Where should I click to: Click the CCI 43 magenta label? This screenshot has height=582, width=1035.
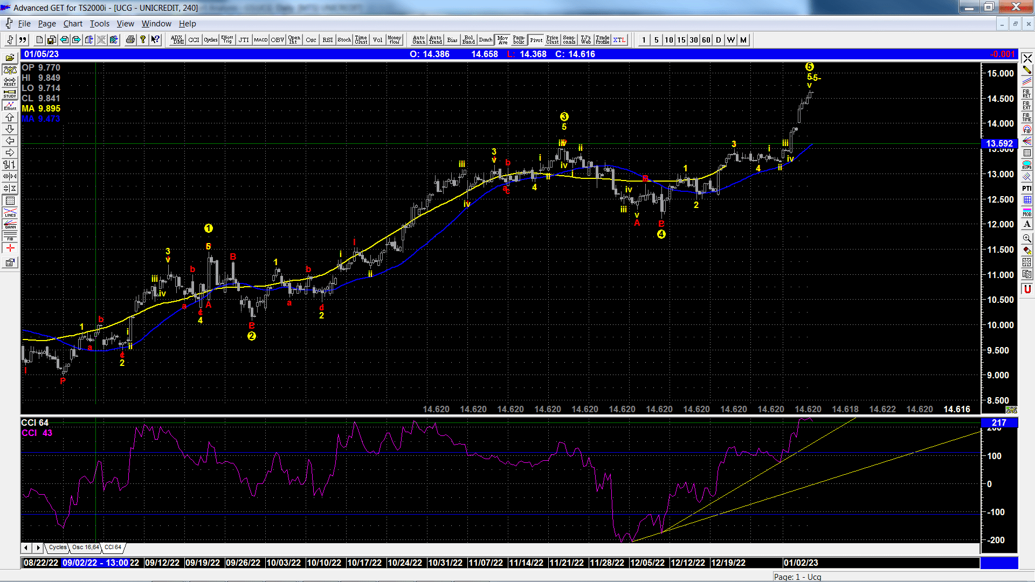click(x=37, y=433)
